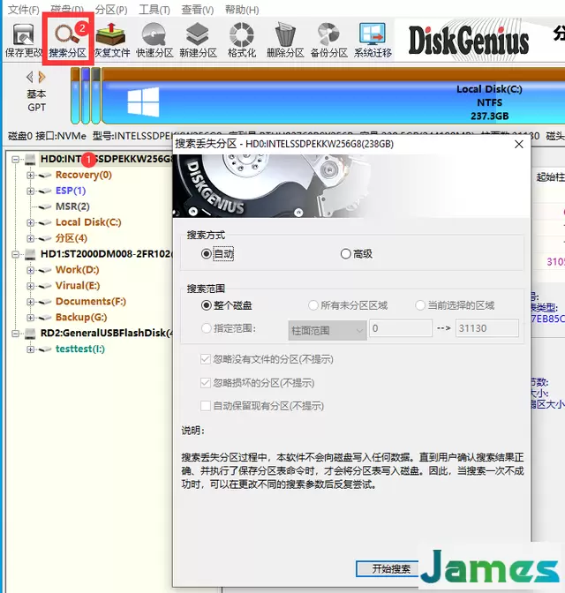Open the System Migration (系统迁移) tool
The width and height of the screenshot is (565, 593).
(x=373, y=40)
